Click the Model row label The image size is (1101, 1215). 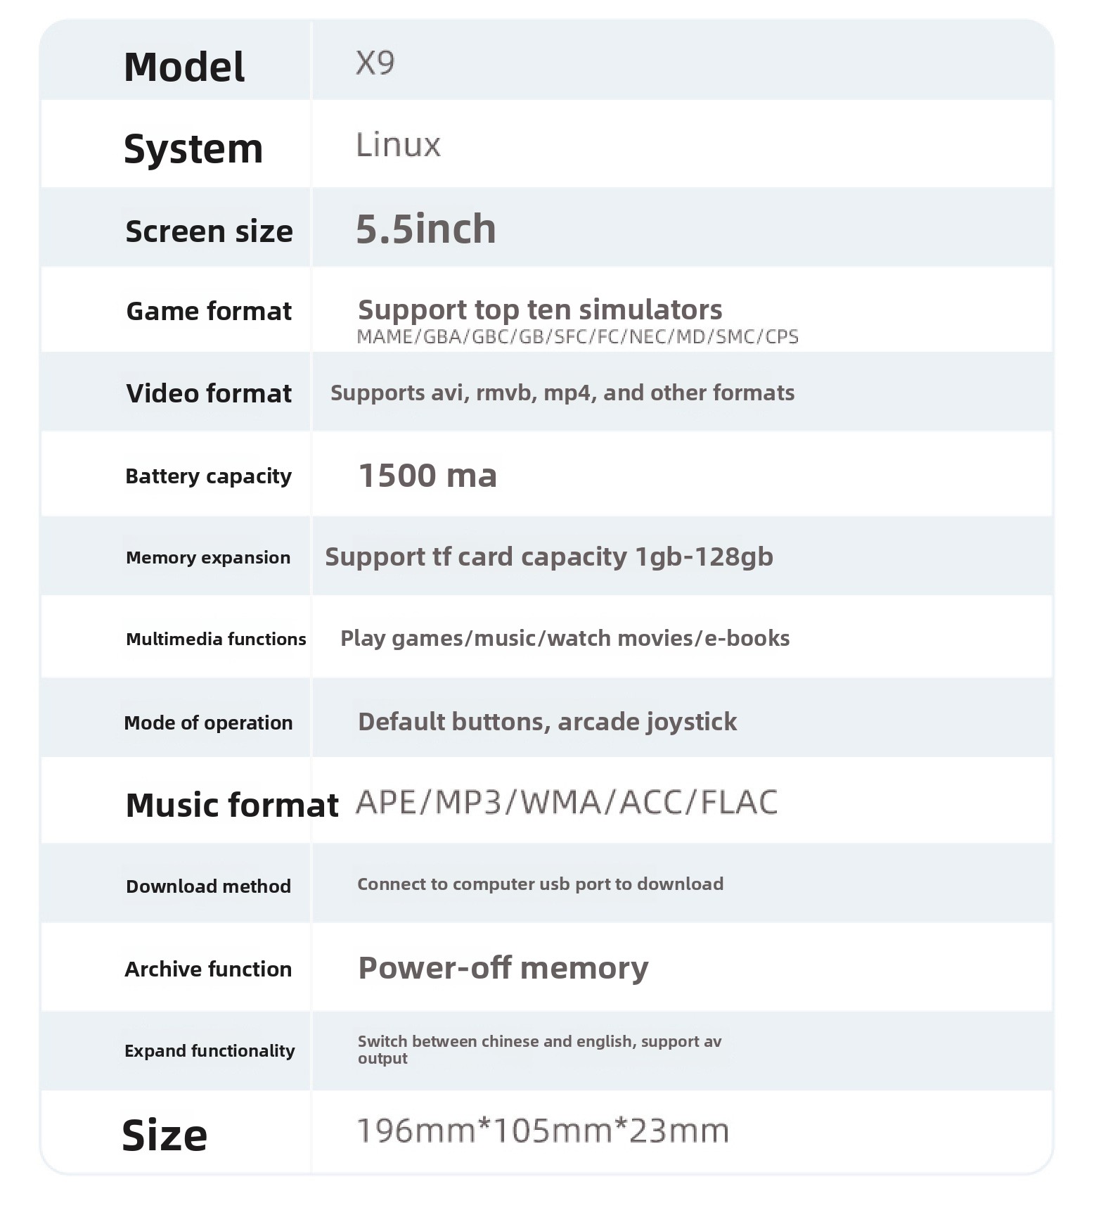pos(184,68)
